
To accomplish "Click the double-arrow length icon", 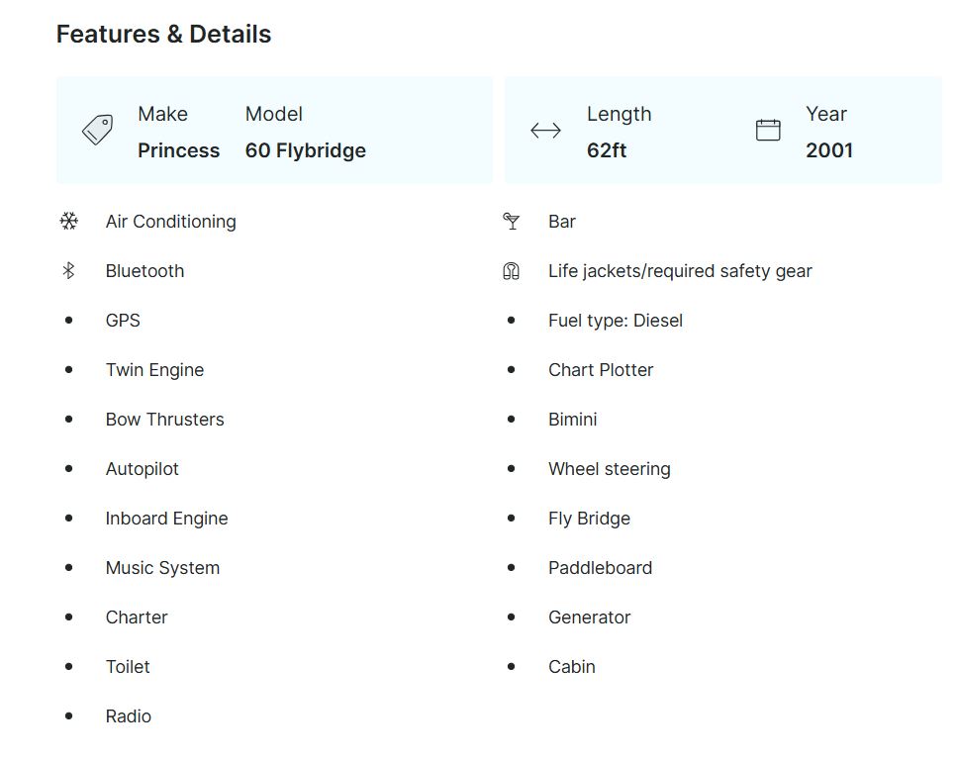I will [545, 131].
